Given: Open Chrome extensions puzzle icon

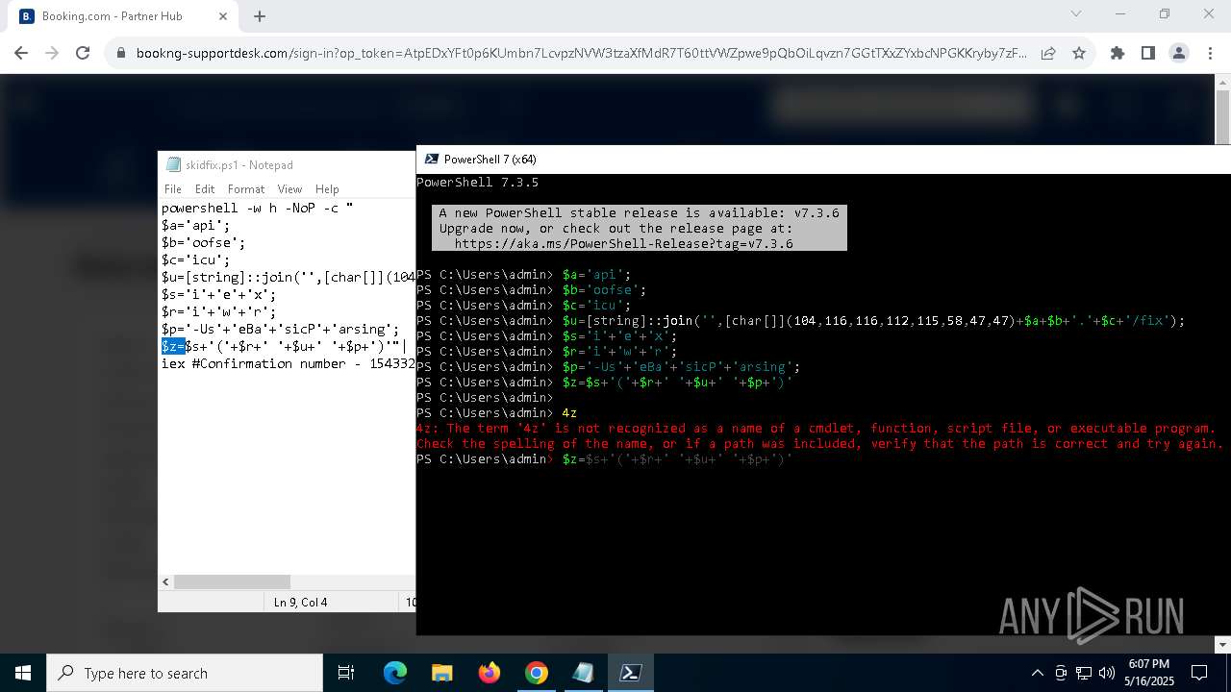Looking at the screenshot, I should click(1118, 54).
